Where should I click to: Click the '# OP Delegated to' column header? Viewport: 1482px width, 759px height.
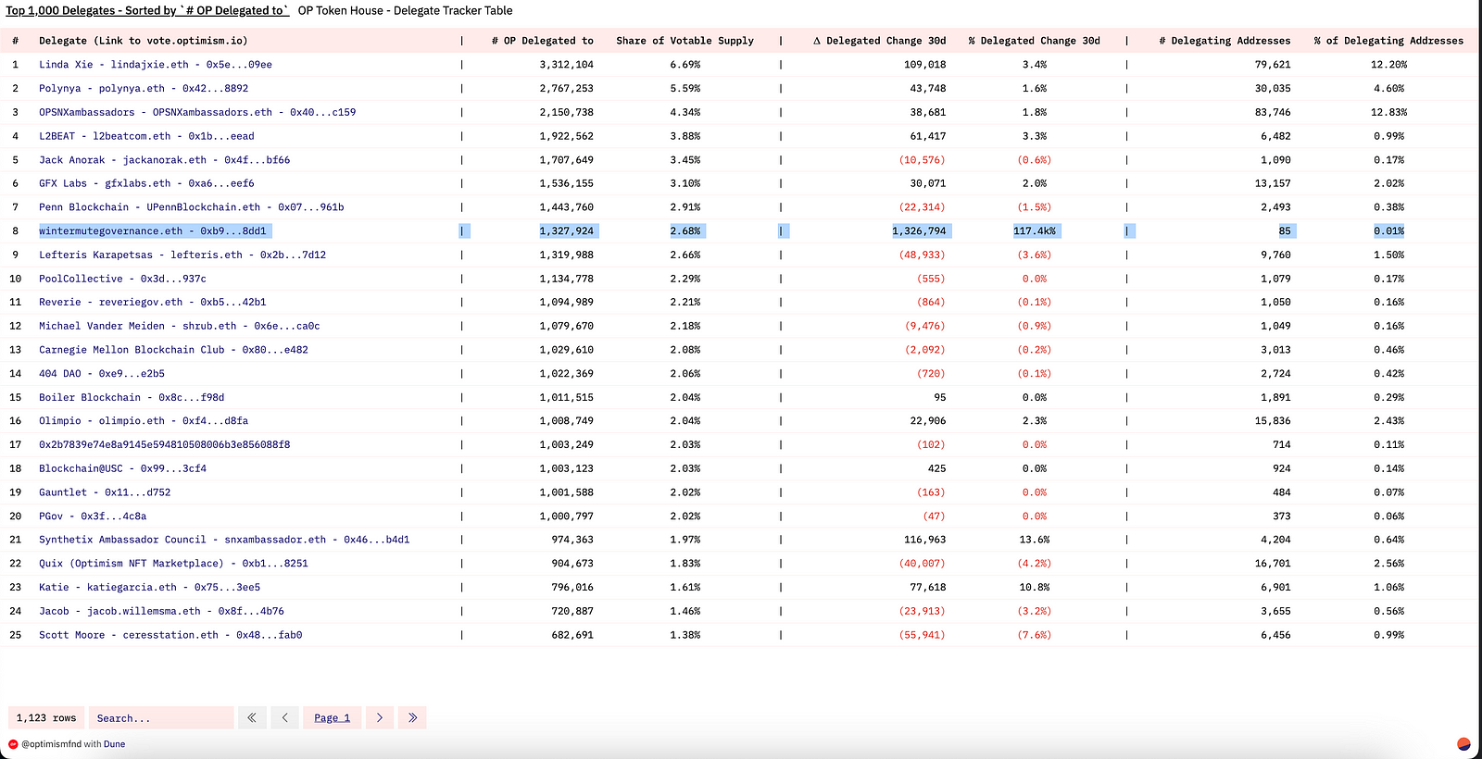click(x=543, y=41)
